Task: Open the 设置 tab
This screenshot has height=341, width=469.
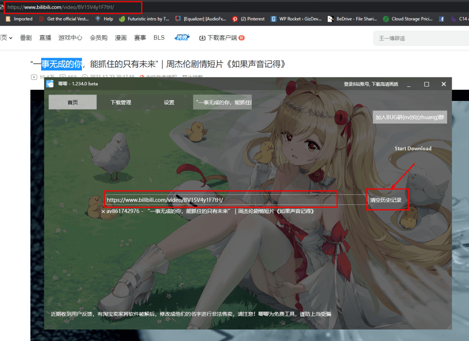Action: tap(169, 102)
